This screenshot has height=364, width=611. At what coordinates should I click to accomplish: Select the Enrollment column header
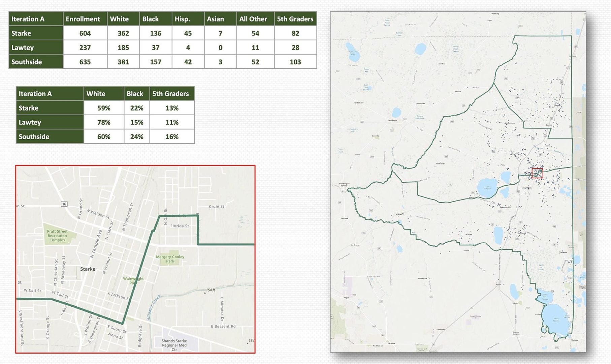pyautogui.click(x=83, y=19)
